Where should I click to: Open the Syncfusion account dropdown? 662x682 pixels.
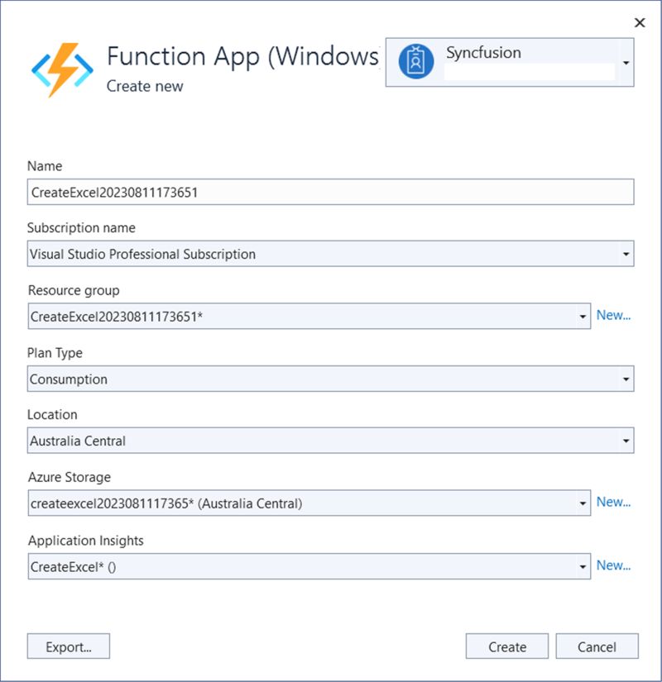click(627, 61)
